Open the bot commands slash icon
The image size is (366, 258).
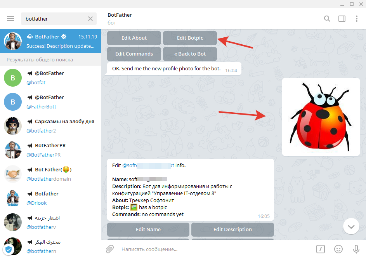pyautogui.click(x=320, y=249)
